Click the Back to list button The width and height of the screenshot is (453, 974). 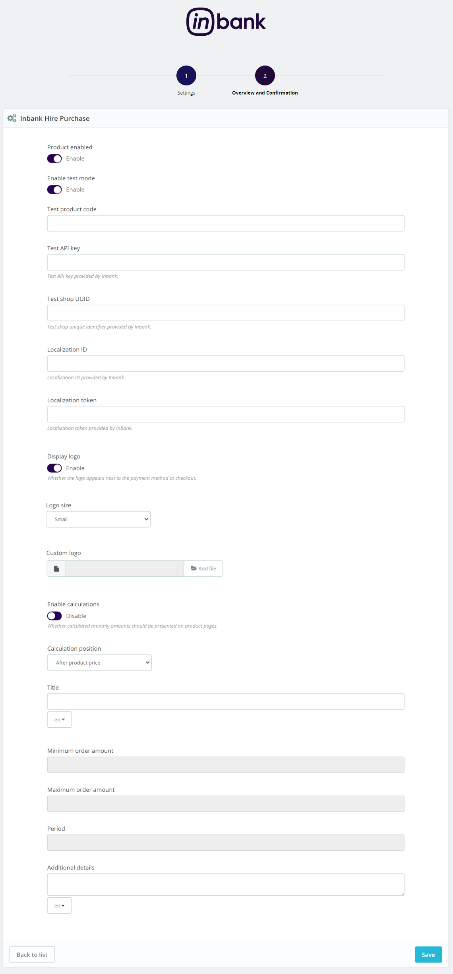(32, 955)
